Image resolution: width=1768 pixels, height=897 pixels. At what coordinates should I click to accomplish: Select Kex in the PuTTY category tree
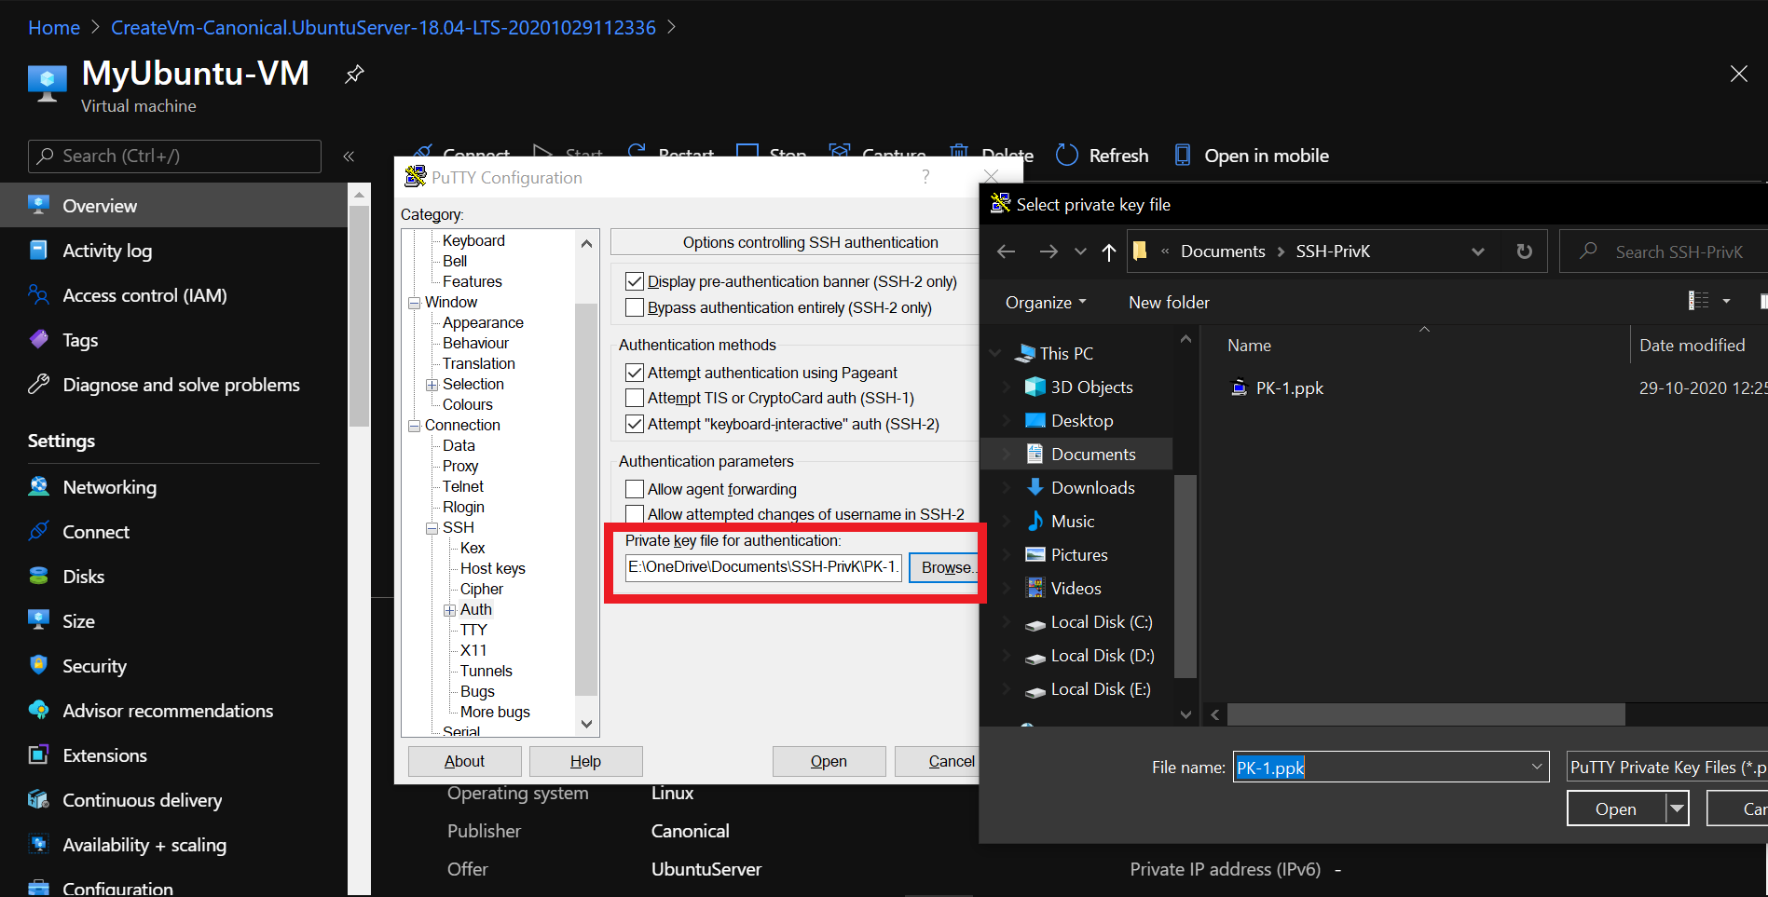coord(473,548)
